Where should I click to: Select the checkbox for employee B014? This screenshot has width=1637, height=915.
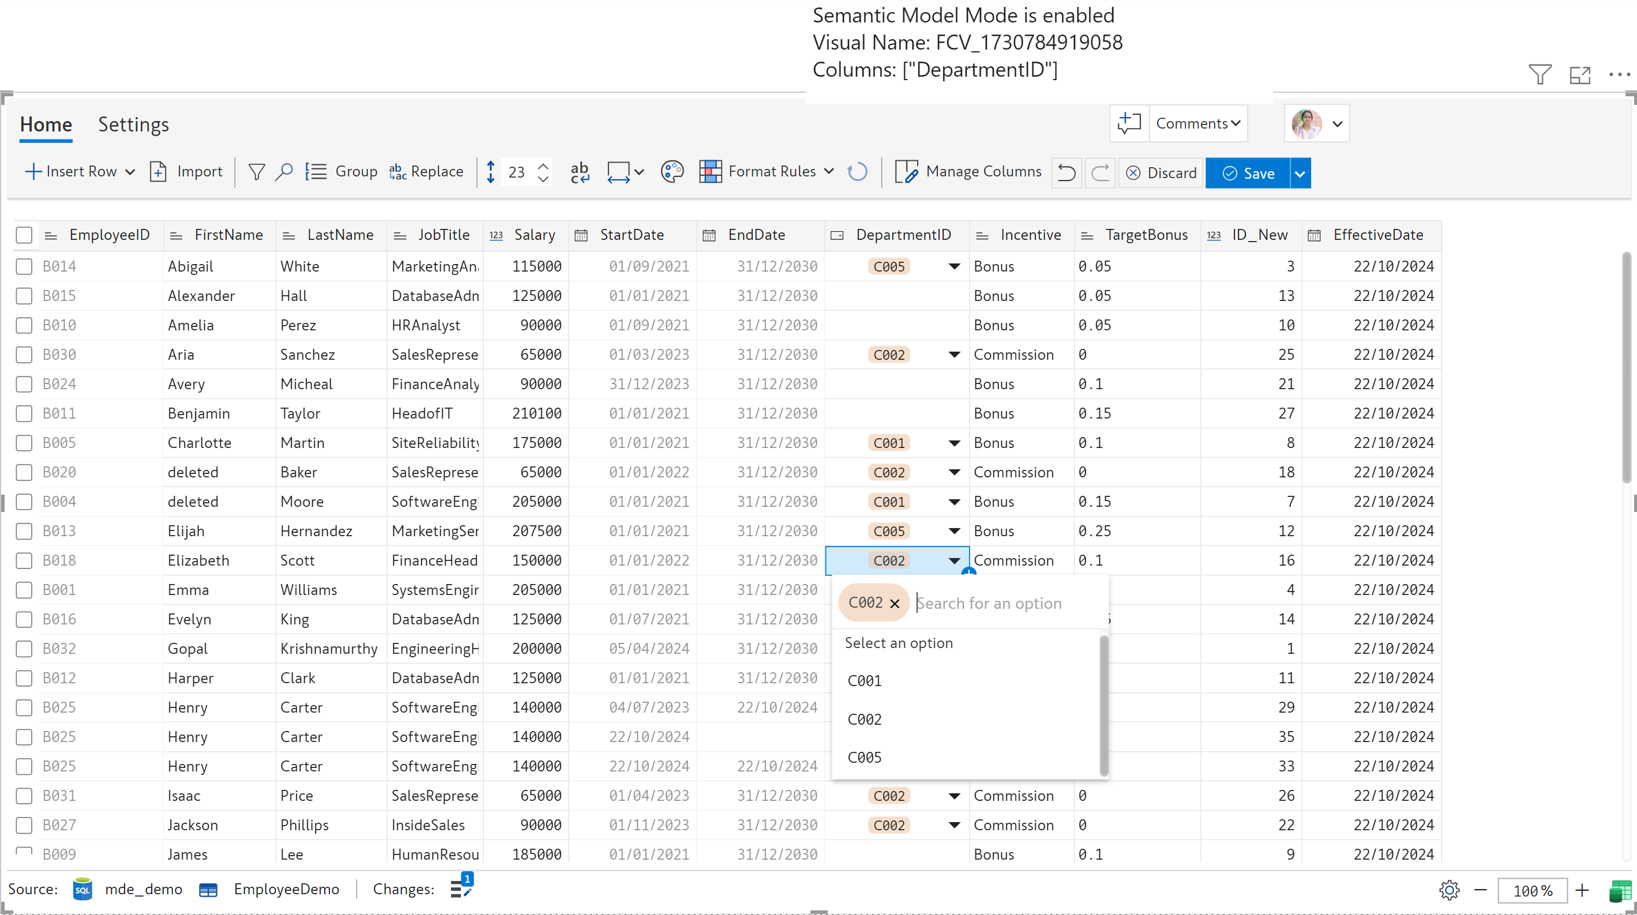[24, 266]
